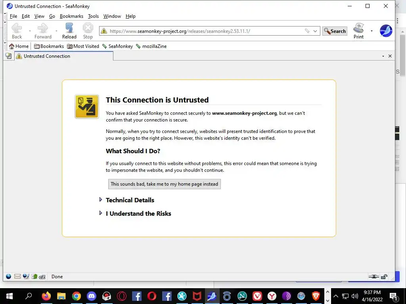Click 'This sounds bad, take me to my home page instead'

[x=165, y=184]
